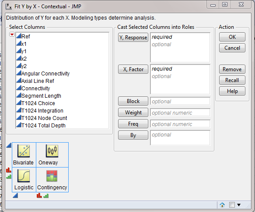Click the home window icon in status bar
The image size is (255, 212).
tap(222, 205)
